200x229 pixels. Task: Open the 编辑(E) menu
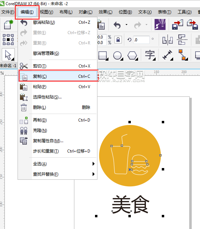[x=27, y=12]
